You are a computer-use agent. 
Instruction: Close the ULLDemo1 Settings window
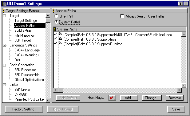(186, 4)
